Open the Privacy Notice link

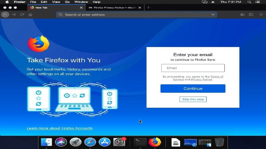(202, 79)
